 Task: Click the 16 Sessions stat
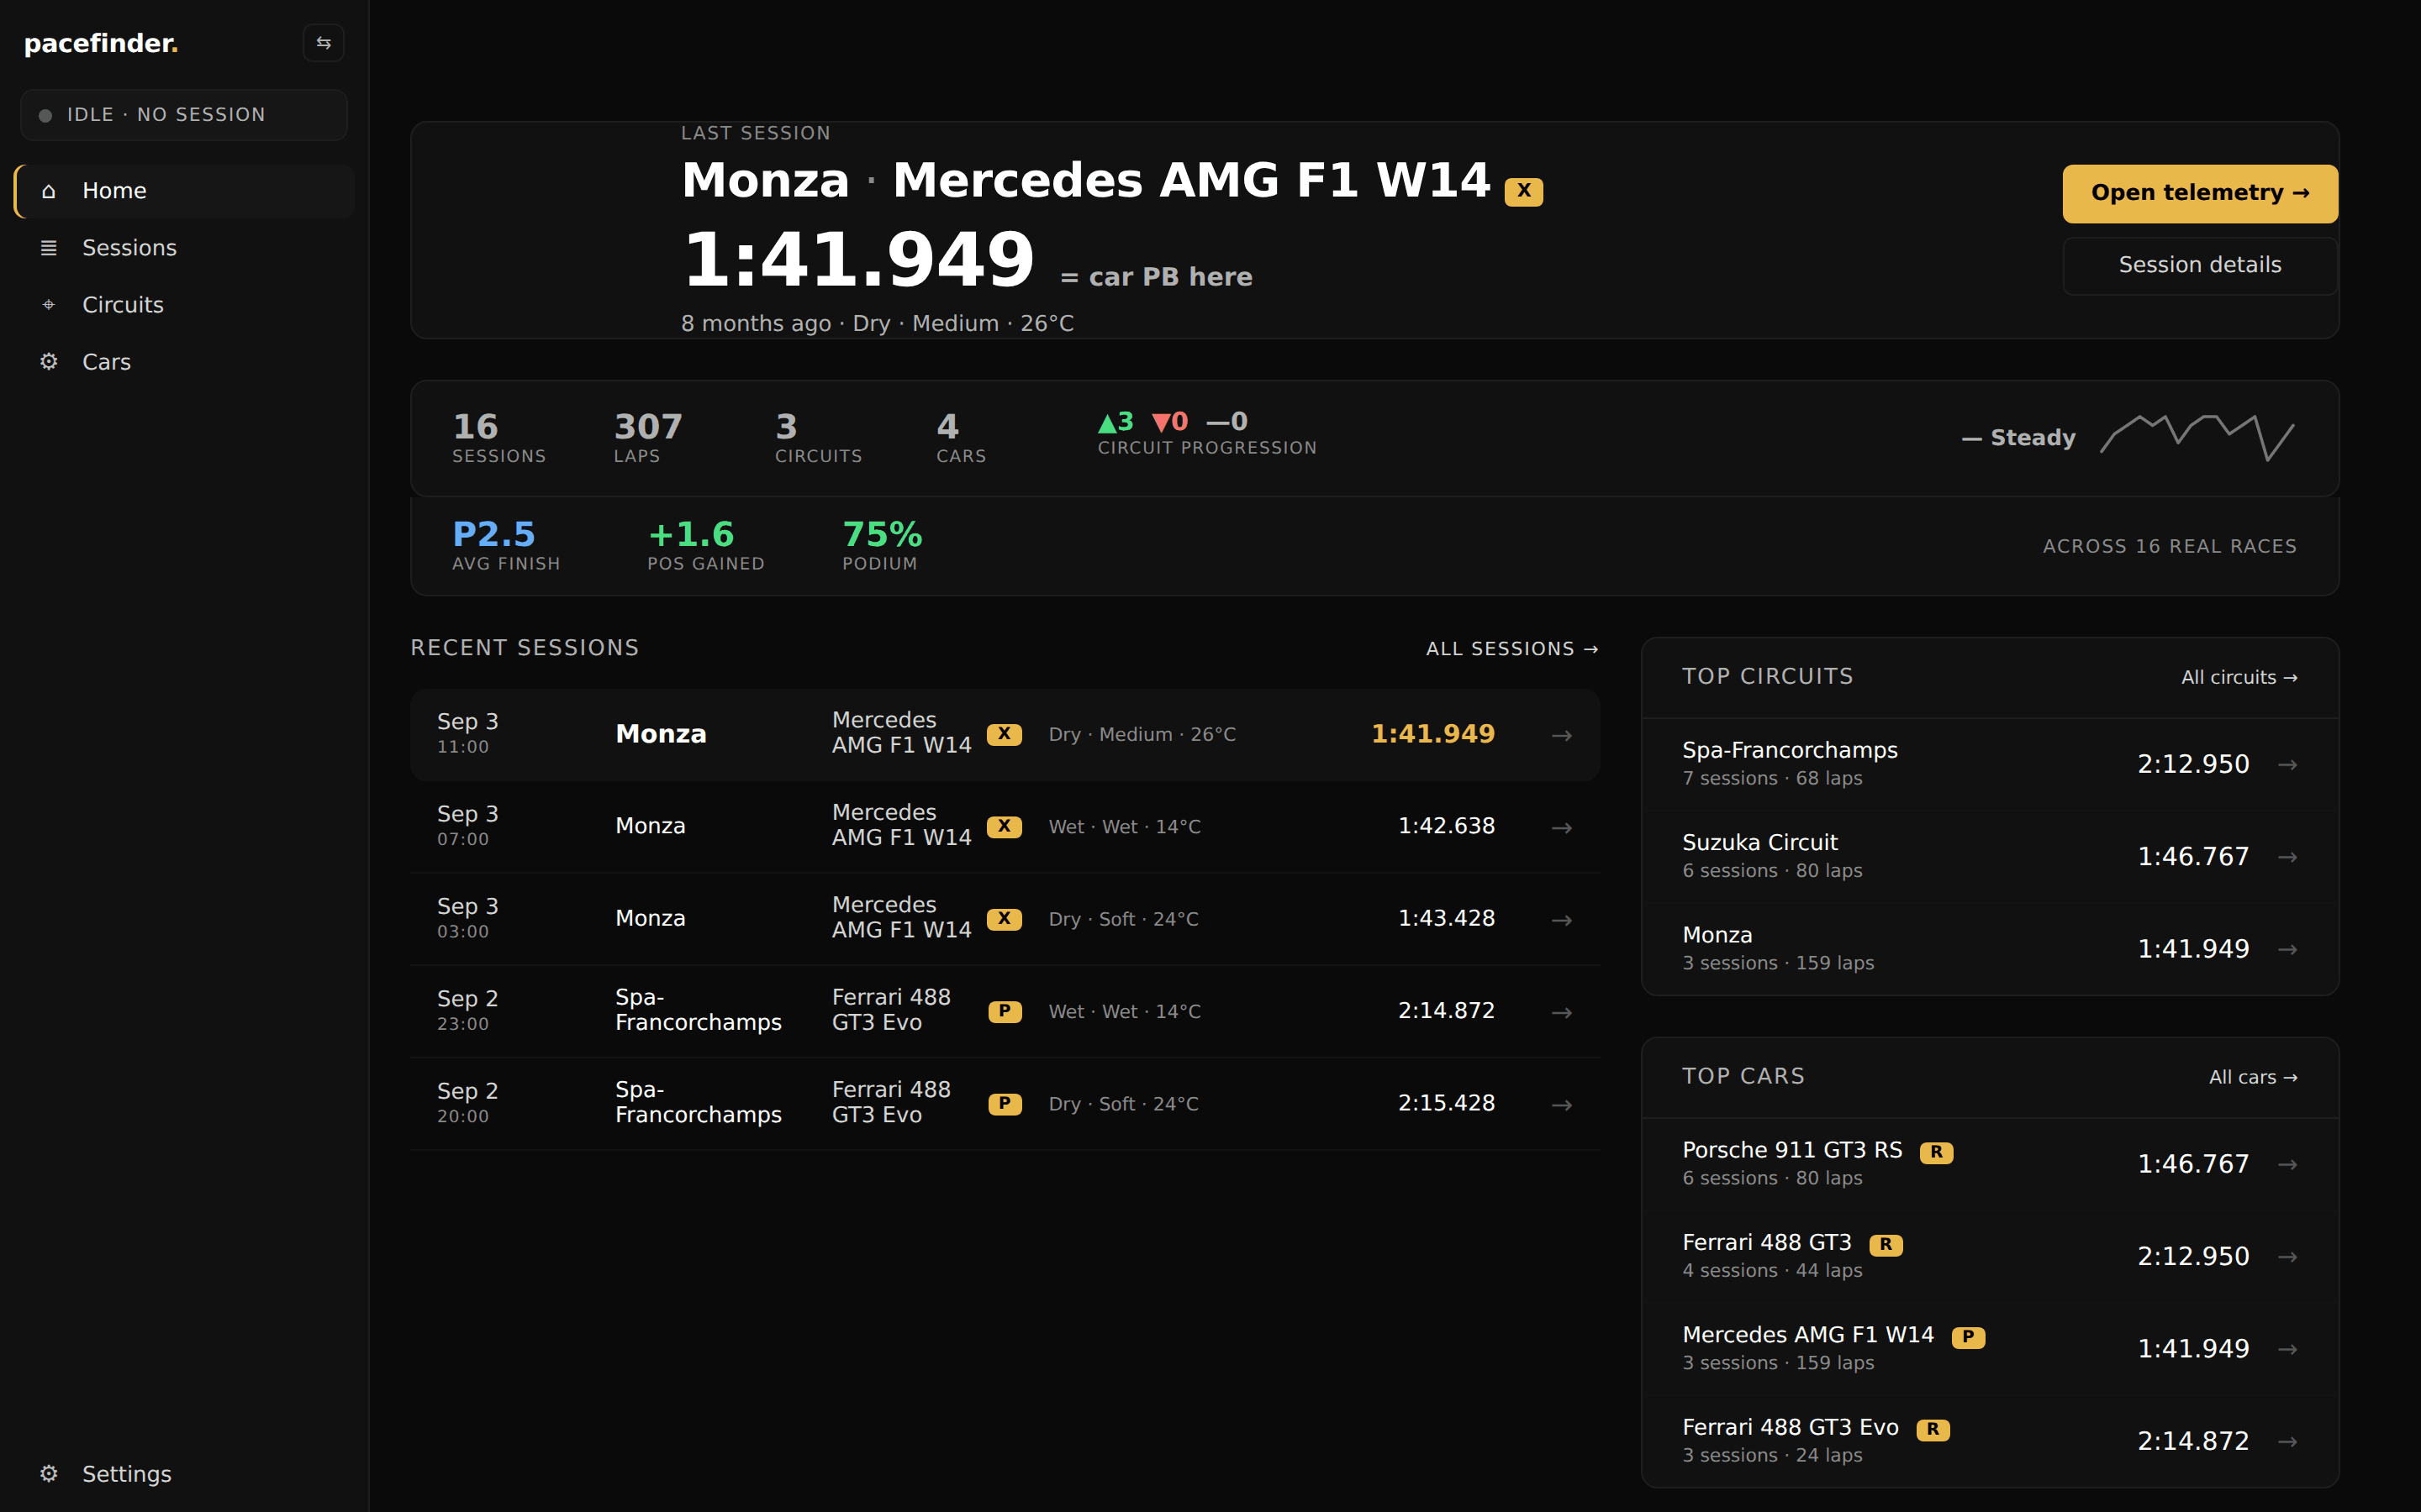pos(499,438)
